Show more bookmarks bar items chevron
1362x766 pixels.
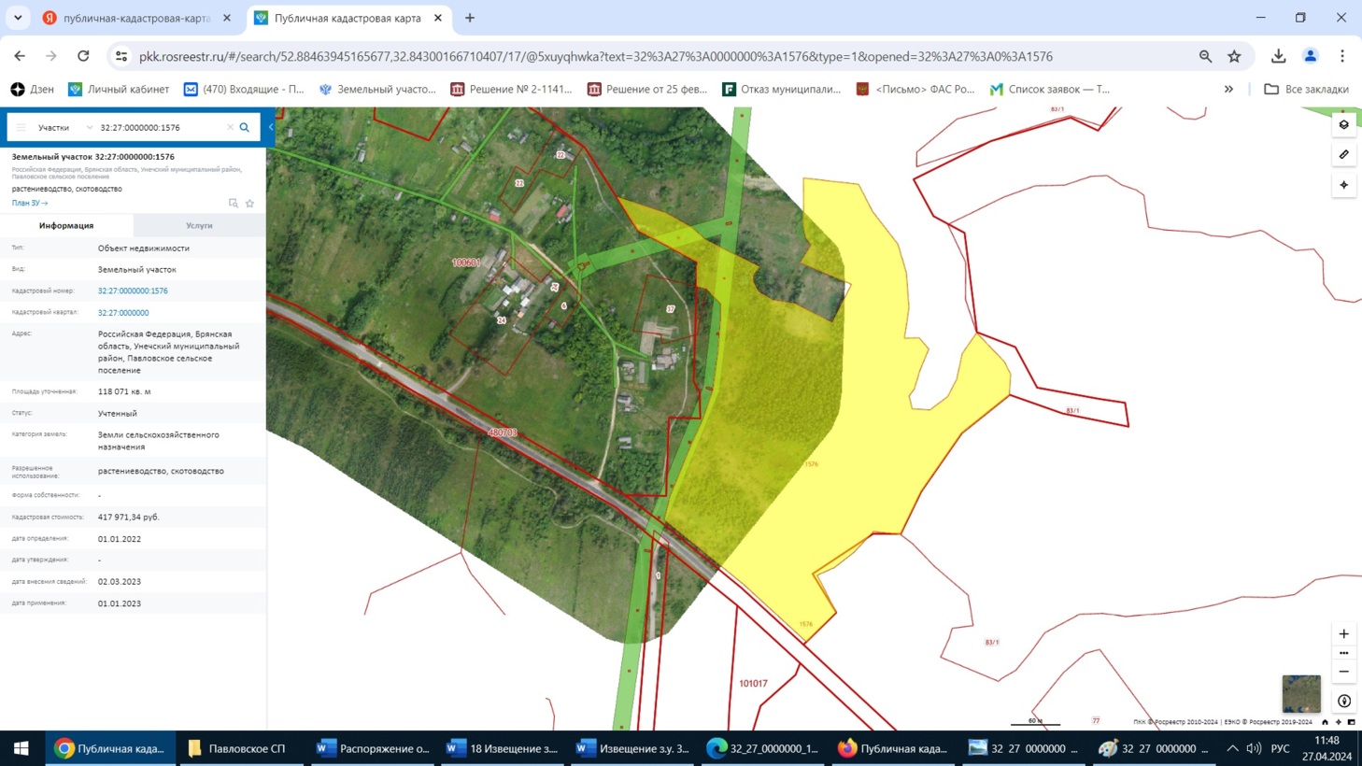(1228, 90)
